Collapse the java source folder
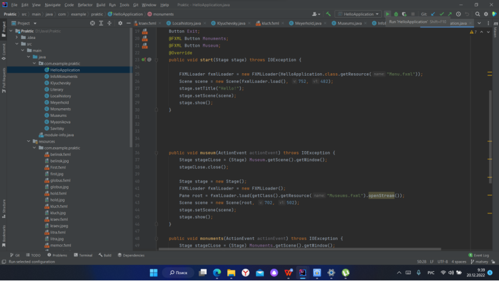Screen dimensions: 499x281 click(x=29, y=57)
